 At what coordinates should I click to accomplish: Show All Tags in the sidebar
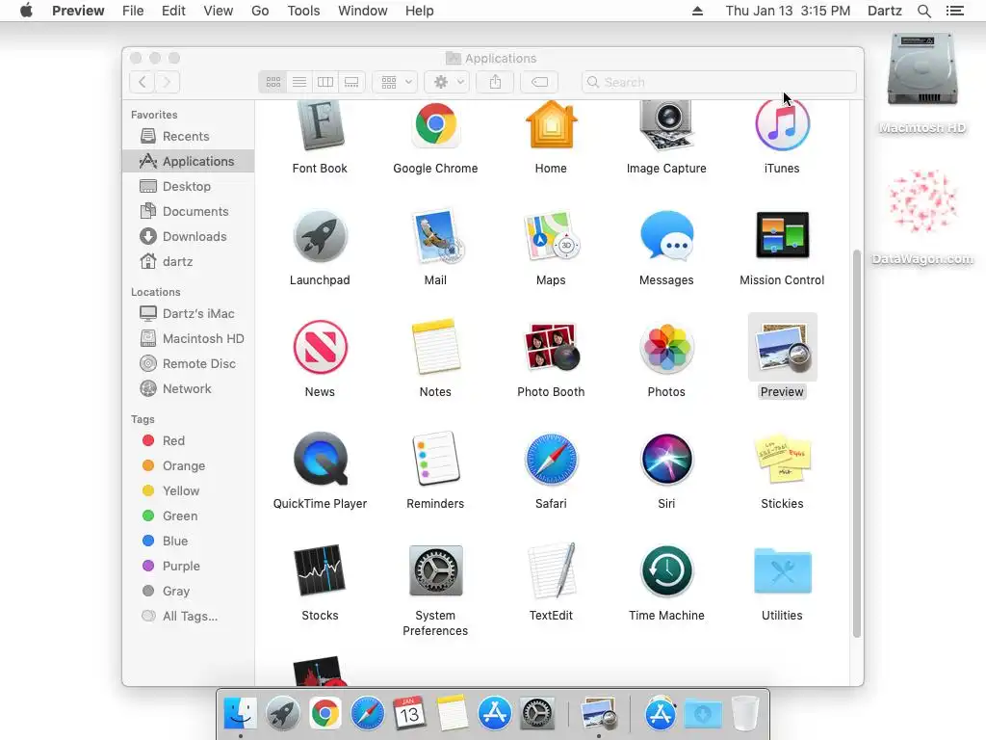(x=188, y=616)
